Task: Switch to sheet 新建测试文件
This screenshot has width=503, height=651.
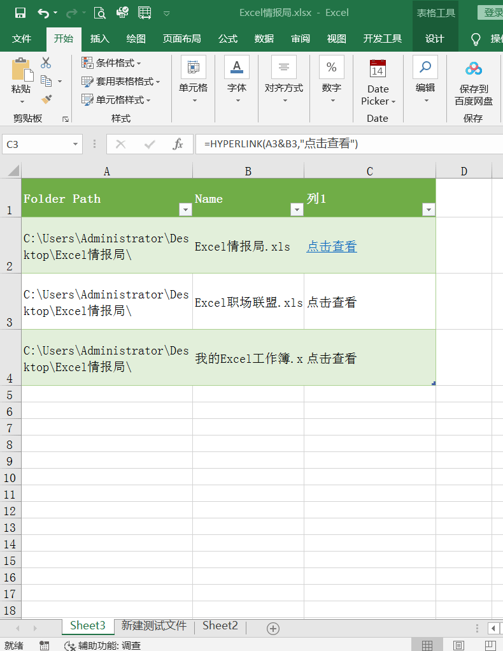Action: [x=154, y=625]
